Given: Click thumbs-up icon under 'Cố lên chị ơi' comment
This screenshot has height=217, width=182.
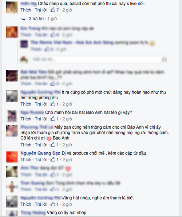Looking at the screenshot, I should pos(53,145).
